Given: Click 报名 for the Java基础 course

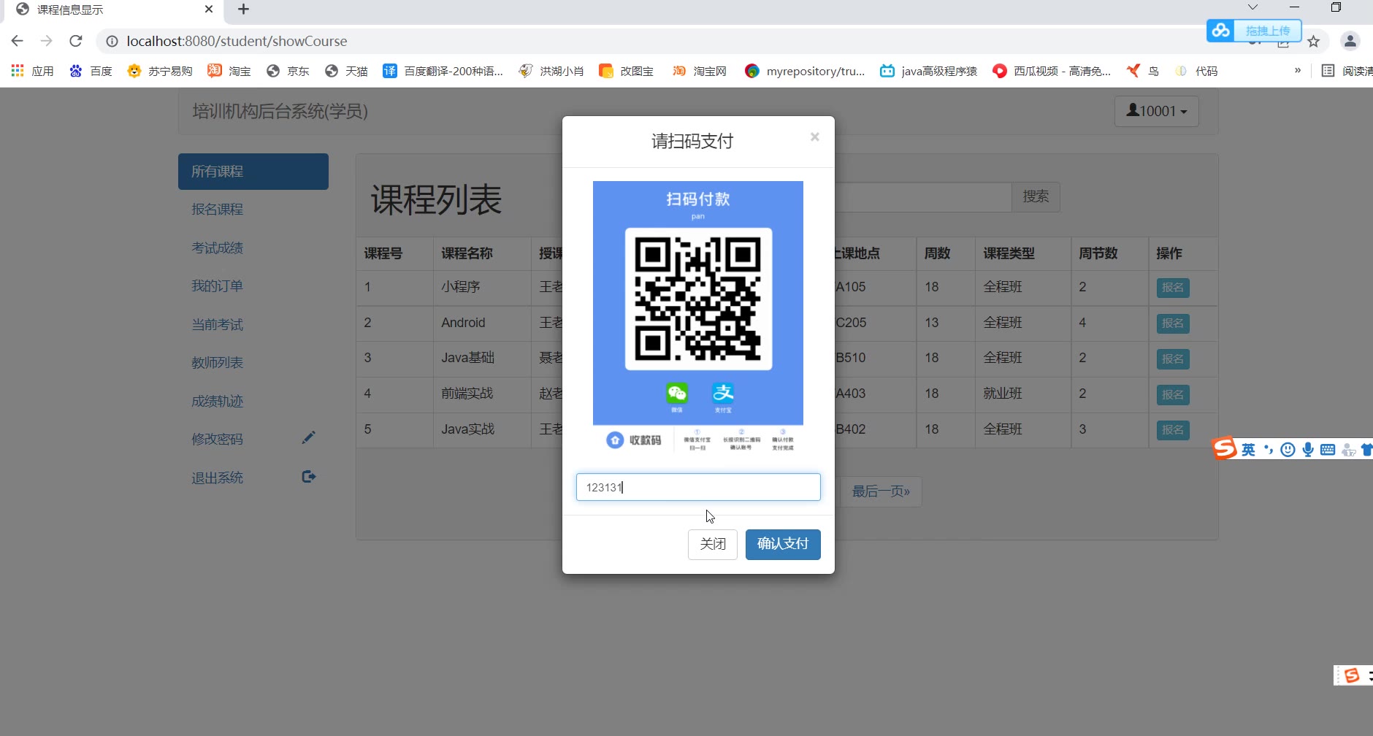Looking at the screenshot, I should tap(1173, 359).
